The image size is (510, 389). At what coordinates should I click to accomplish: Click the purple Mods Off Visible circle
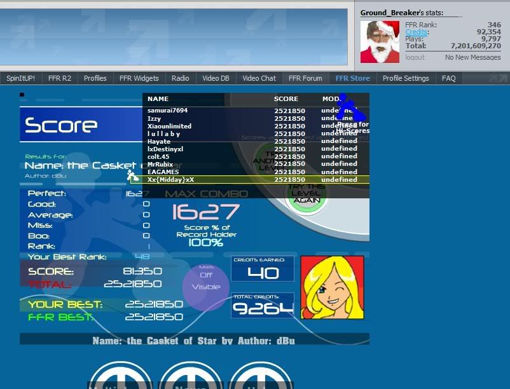[x=205, y=283]
